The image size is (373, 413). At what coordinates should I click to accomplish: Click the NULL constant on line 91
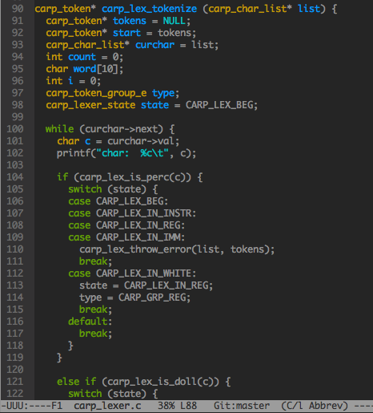pyautogui.click(x=174, y=21)
